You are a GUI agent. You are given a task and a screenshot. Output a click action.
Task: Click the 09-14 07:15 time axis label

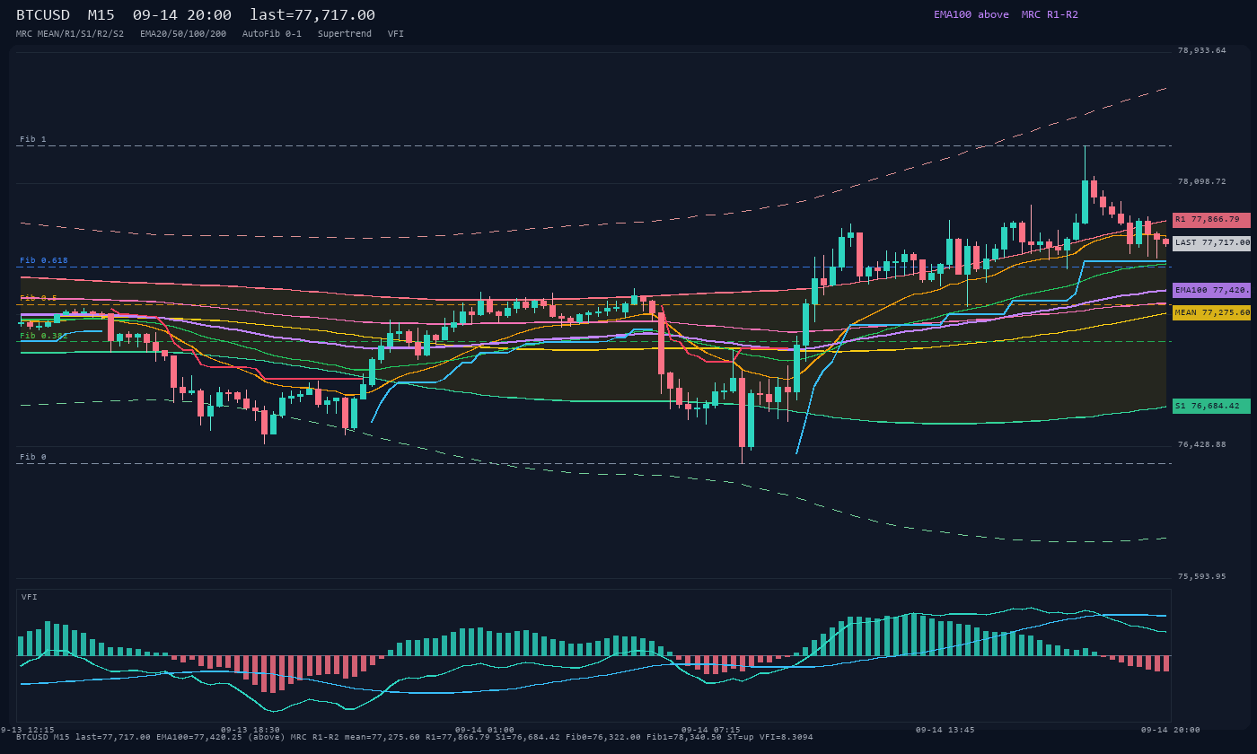tap(711, 730)
